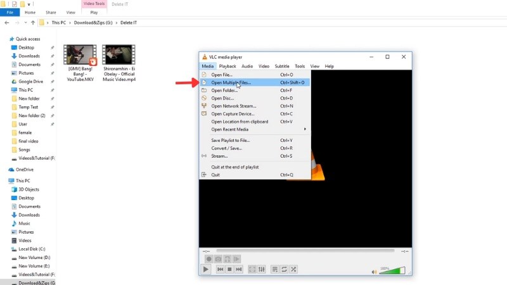Choose Open Multiple Files... entry

click(x=255, y=82)
